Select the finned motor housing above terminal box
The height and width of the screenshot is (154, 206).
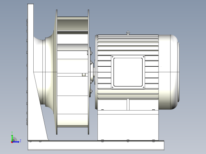tap(128, 45)
